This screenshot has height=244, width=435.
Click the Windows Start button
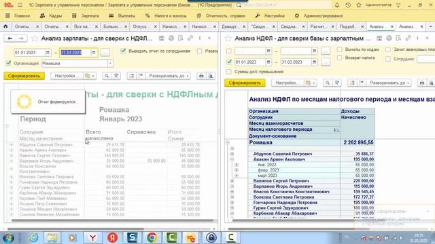point(8,238)
